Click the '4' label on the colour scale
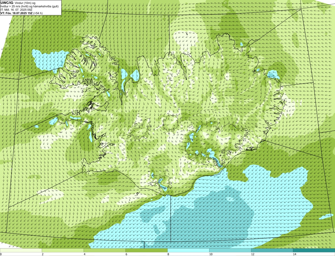 (x=85, y=254)
